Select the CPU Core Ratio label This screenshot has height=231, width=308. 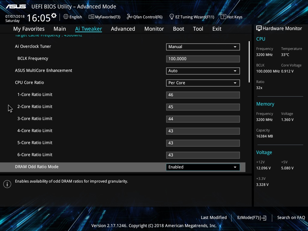pos(29,82)
